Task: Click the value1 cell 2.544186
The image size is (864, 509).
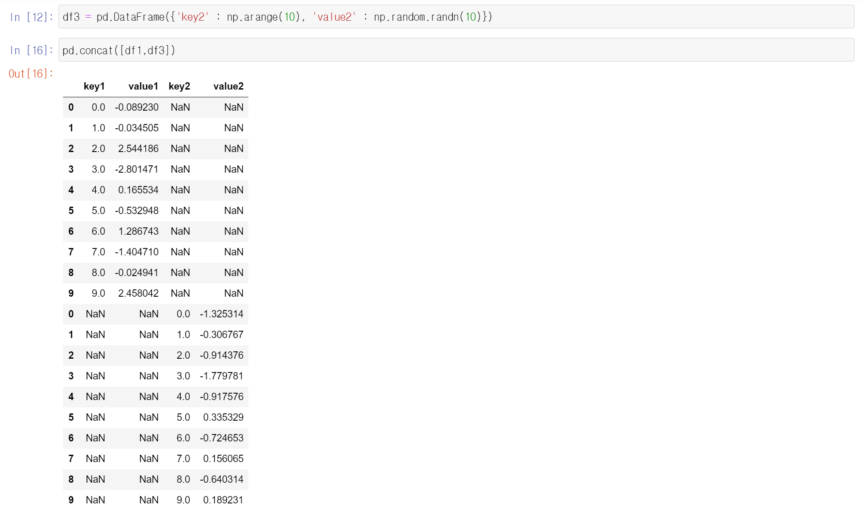Action: pos(138,149)
